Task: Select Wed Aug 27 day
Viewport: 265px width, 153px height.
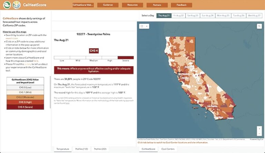Action: (x=254, y=16)
